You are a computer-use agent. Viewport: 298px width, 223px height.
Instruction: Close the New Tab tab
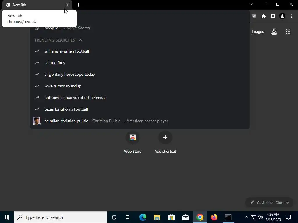[68, 5]
